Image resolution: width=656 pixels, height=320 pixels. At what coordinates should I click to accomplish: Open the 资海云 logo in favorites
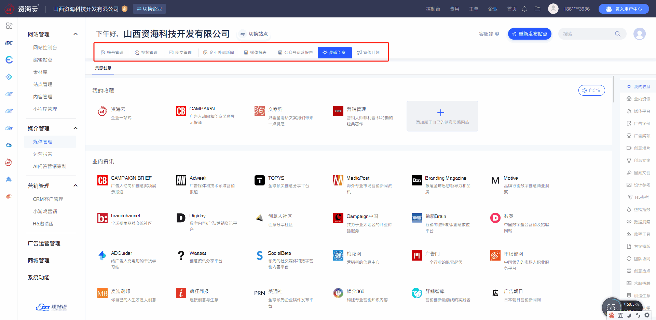click(x=102, y=111)
